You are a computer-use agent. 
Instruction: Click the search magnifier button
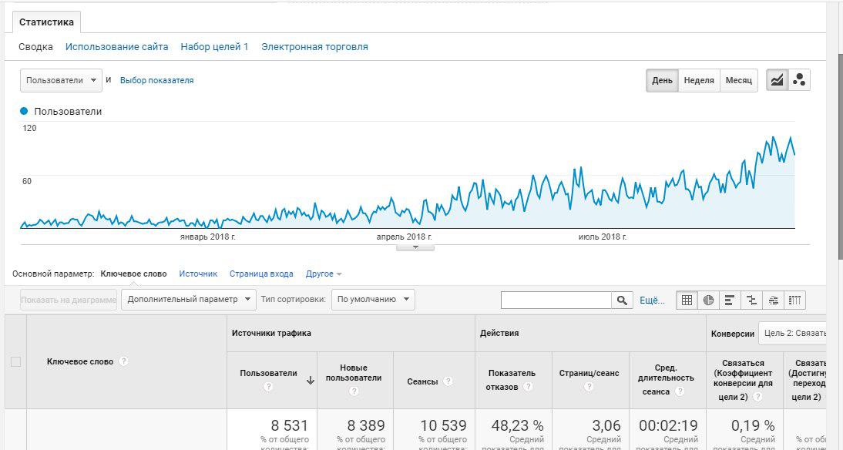tap(622, 300)
